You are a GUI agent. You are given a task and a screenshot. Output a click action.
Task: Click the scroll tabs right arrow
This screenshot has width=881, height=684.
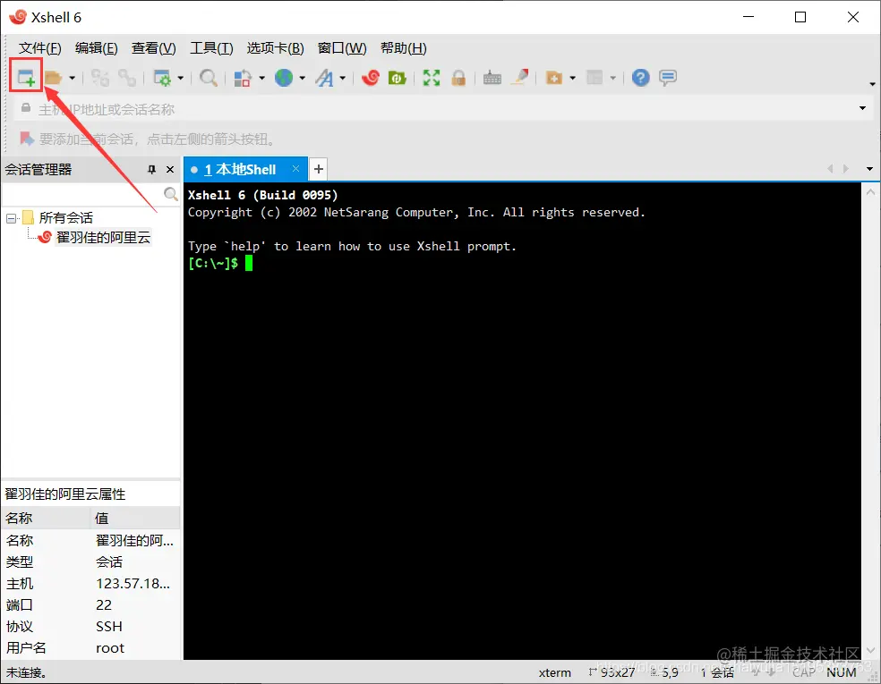coord(845,169)
